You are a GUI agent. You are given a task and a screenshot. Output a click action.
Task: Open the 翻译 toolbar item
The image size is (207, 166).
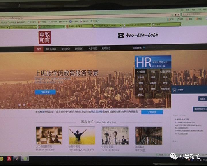[x=189, y=19]
